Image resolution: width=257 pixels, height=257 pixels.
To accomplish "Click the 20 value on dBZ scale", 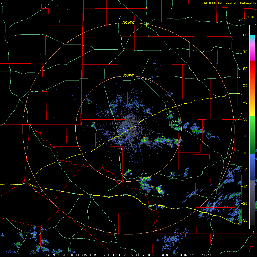I will coord(245,136).
